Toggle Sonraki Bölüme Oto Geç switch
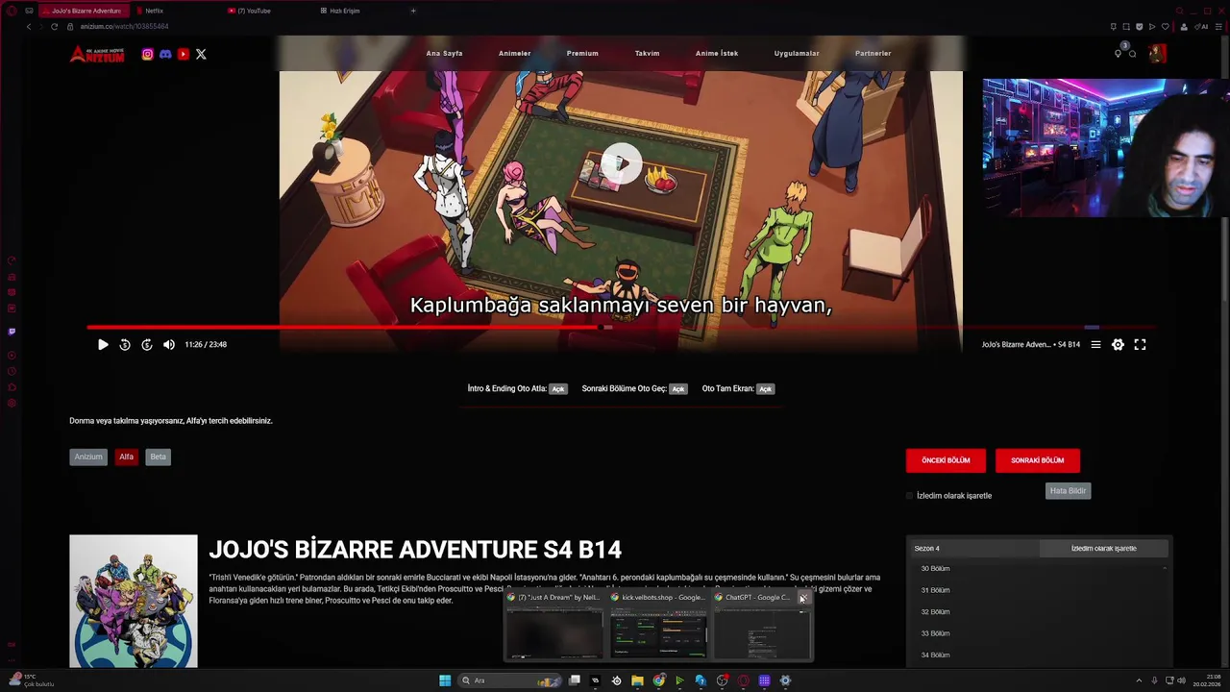1230x692 pixels. point(678,389)
